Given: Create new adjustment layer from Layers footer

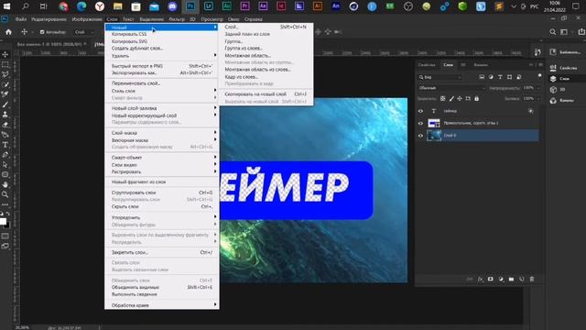Looking at the screenshot, I should 501,279.
